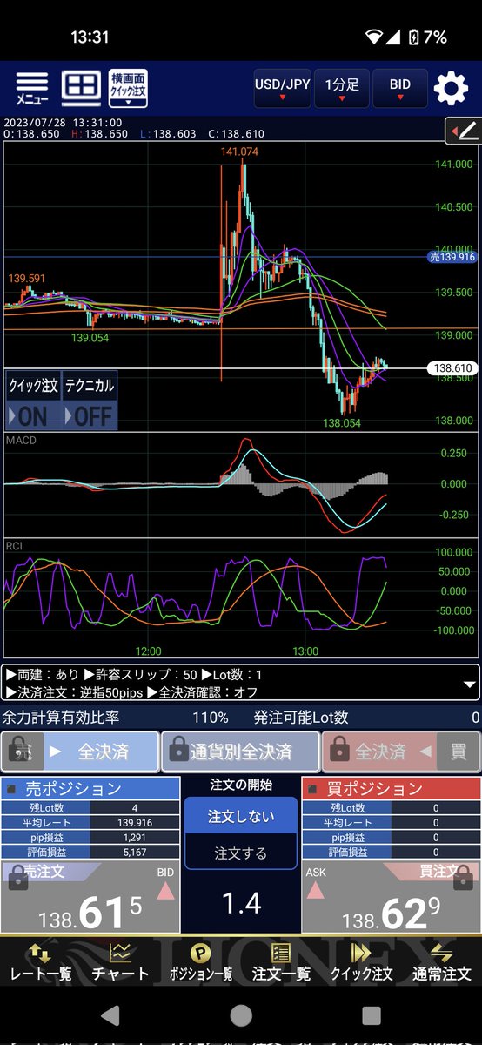Tap Android back navigation button
The height and width of the screenshot is (1045, 482).
(110, 1016)
